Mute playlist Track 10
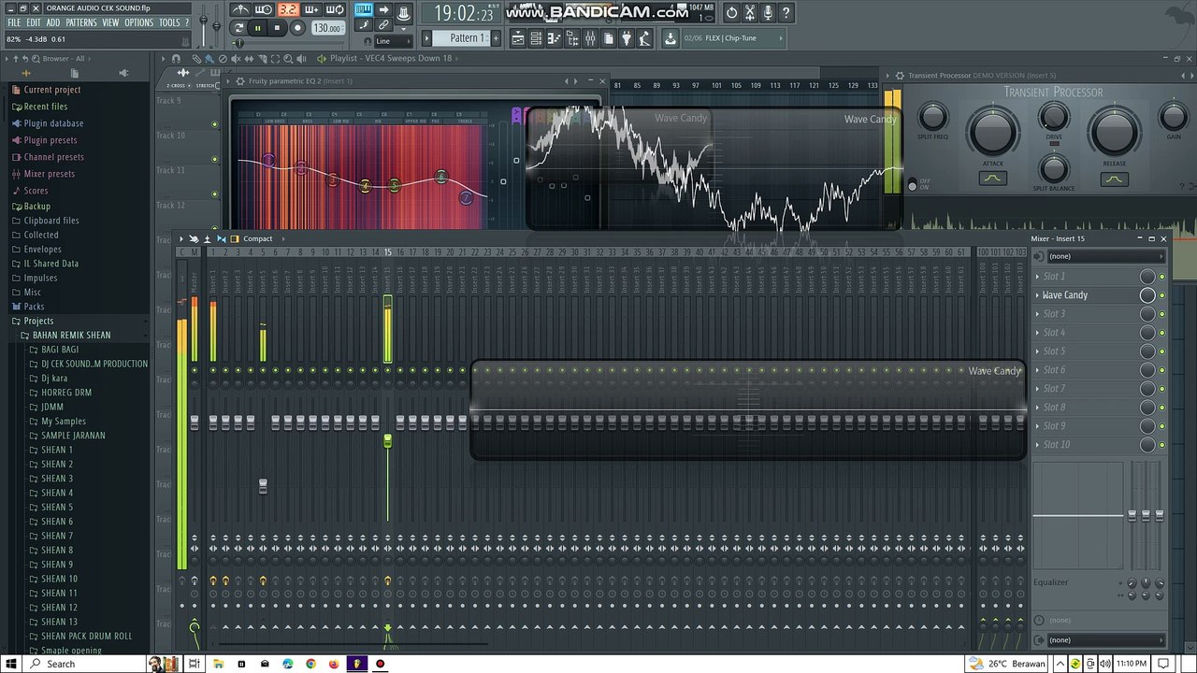This screenshot has height=673, width=1197. pyautogui.click(x=214, y=159)
